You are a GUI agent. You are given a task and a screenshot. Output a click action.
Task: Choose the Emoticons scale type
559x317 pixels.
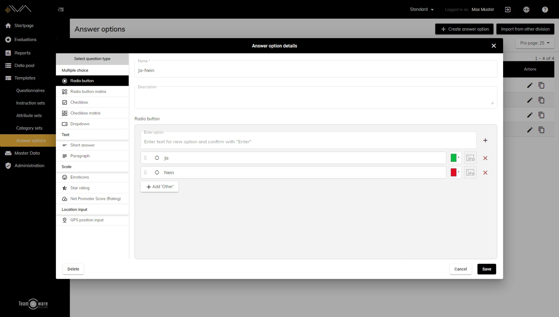92,177
